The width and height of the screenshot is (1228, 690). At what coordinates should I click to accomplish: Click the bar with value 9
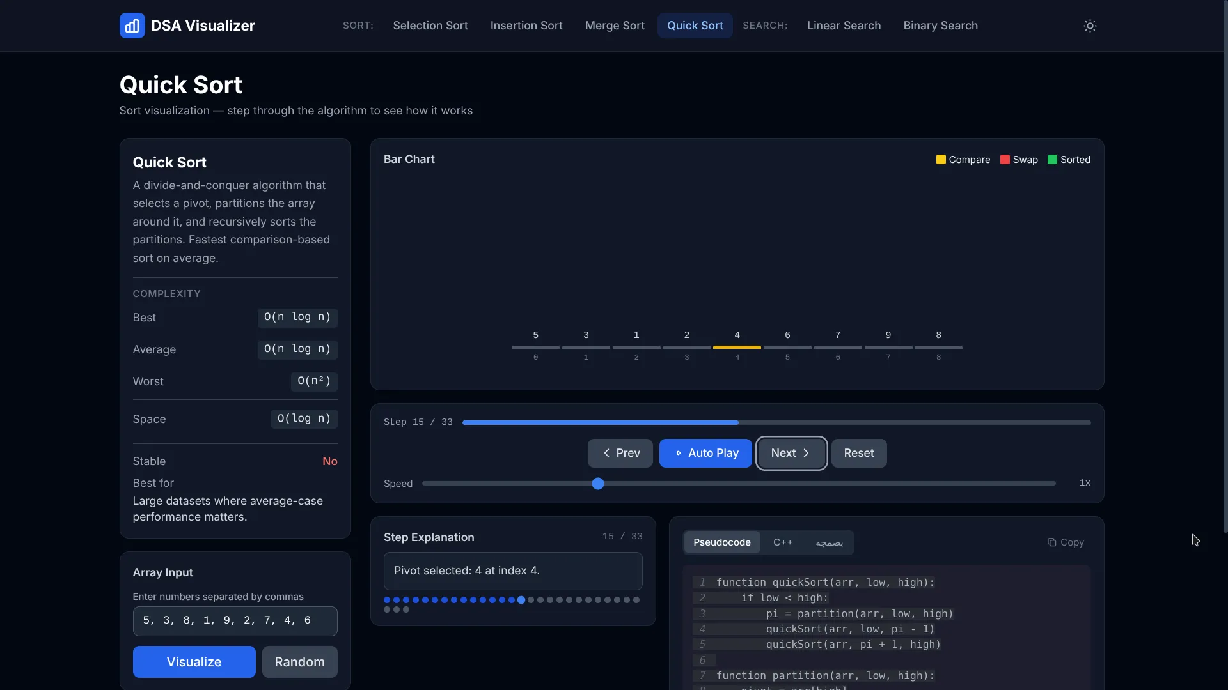888,347
